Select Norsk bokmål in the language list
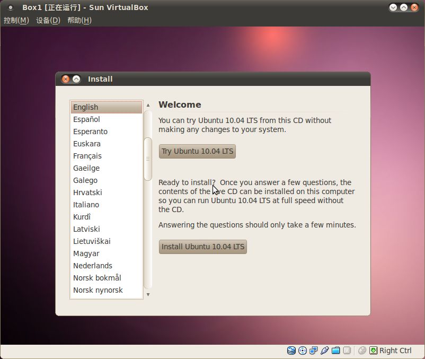Screen dimensions: 425x359 click(106, 278)
